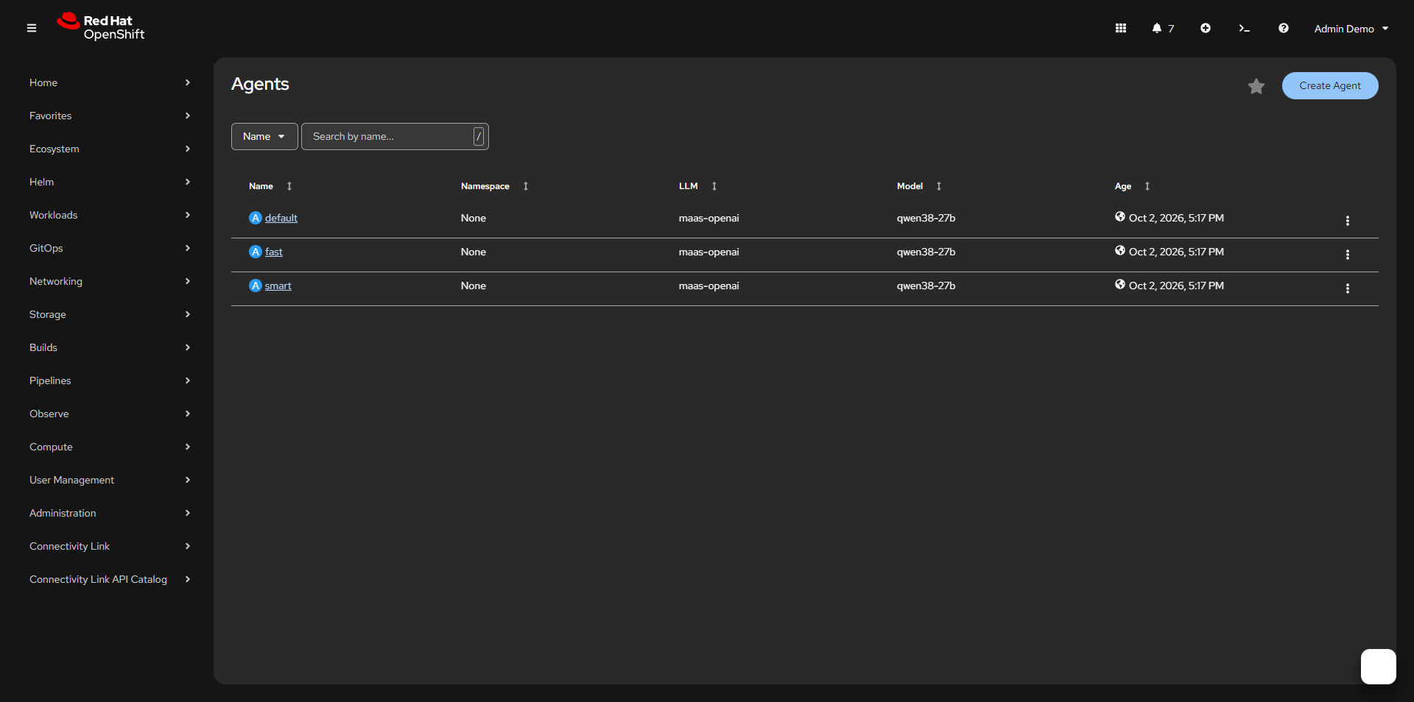Expand the Networking navigation section

pos(110,281)
